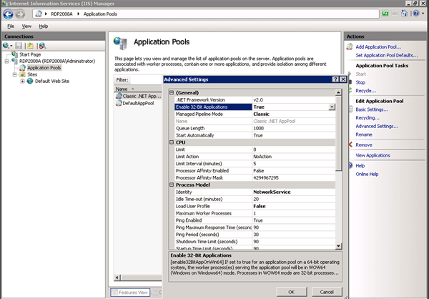Select Processor Affinity Mask row
The image size is (429, 299).
(255, 177)
